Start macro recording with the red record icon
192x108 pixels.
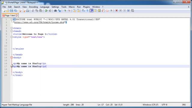pos(116,11)
